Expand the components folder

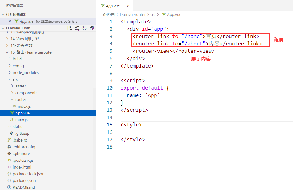point(12,93)
